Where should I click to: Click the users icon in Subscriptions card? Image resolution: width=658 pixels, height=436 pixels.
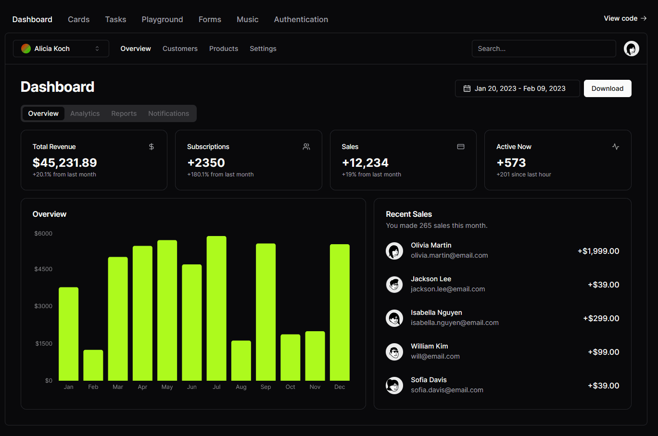coord(306,147)
